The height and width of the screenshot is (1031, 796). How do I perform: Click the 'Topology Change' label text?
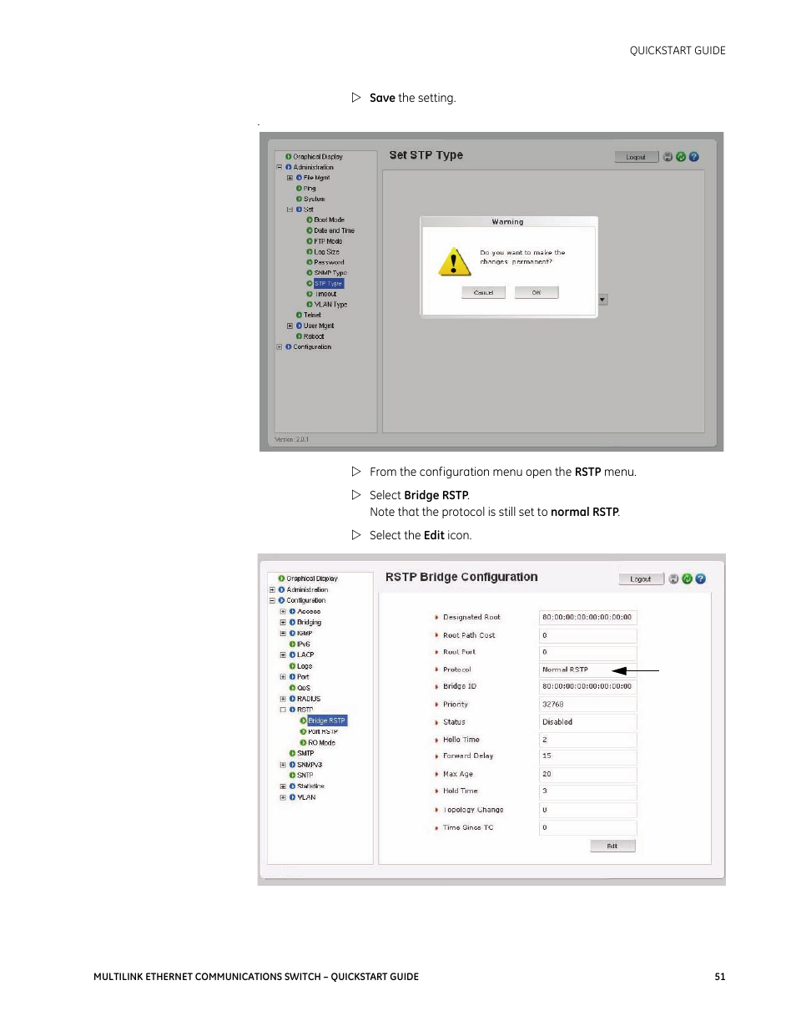[x=473, y=810]
